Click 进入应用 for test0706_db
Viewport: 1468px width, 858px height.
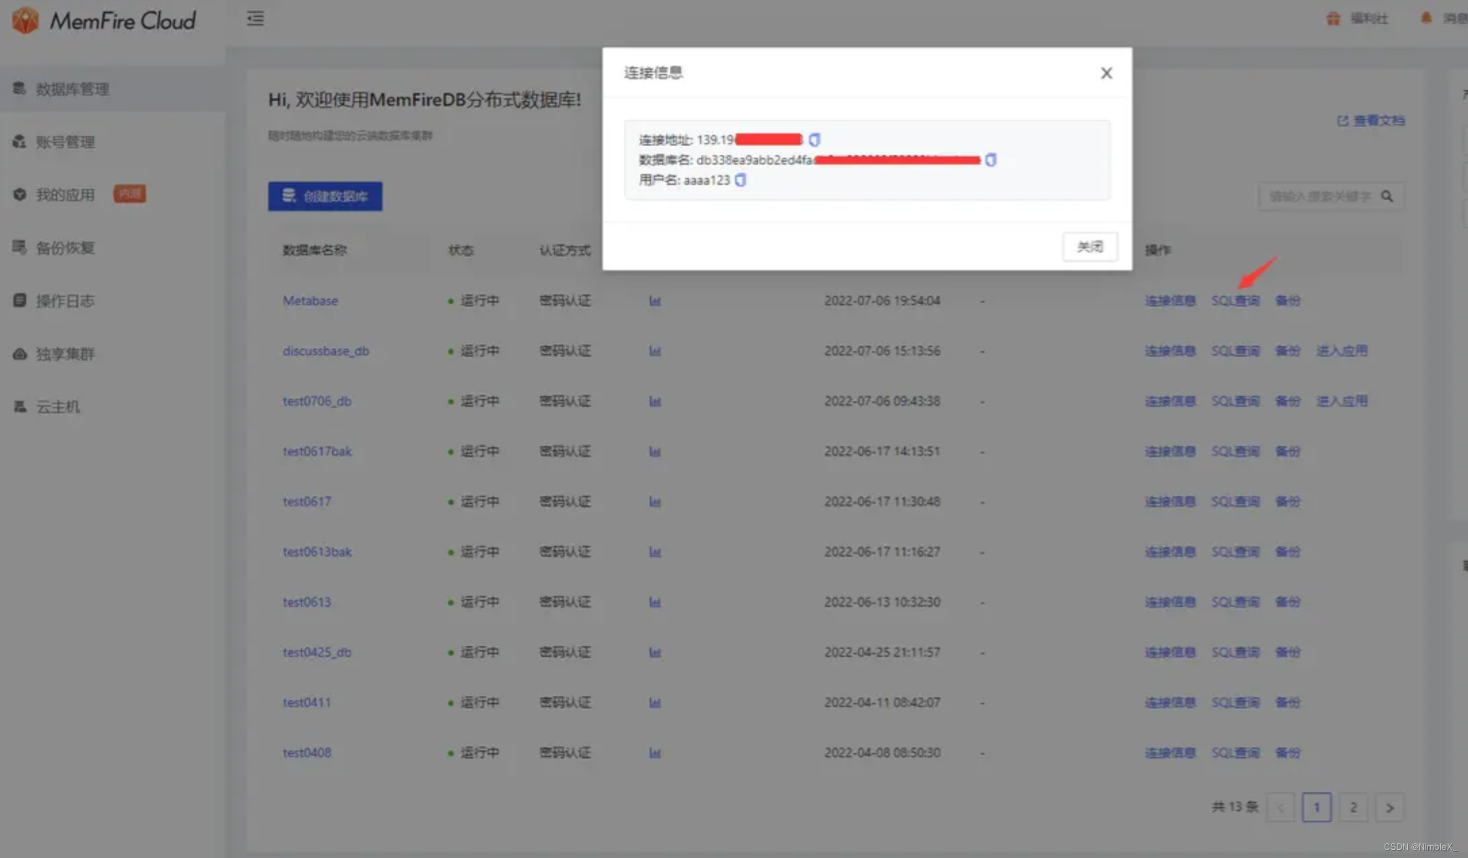1341,401
